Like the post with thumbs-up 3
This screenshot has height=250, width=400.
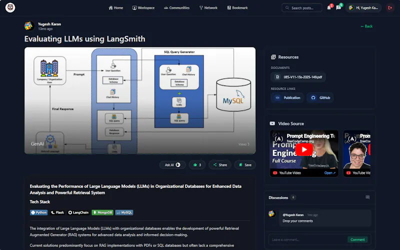[x=197, y=165]
